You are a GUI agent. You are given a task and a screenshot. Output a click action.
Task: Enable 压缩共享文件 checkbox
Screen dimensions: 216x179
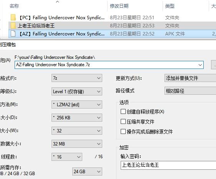click(x=123, y=122)
